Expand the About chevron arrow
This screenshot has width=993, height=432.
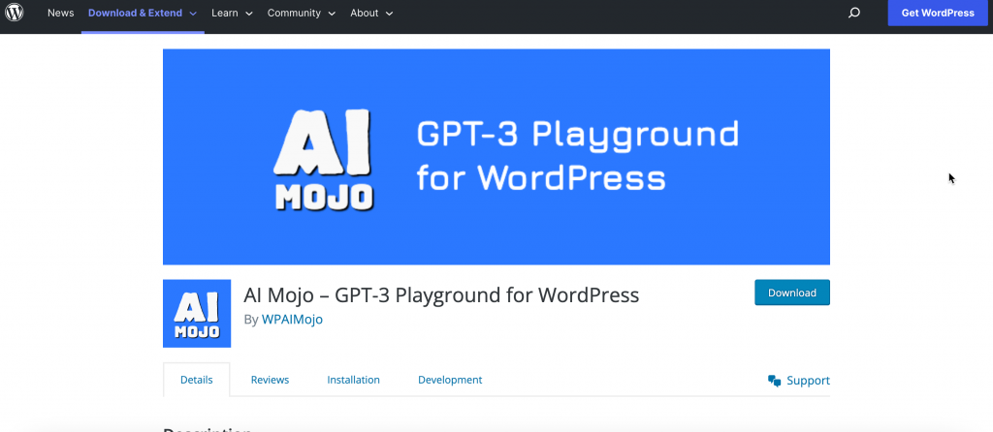389,14
